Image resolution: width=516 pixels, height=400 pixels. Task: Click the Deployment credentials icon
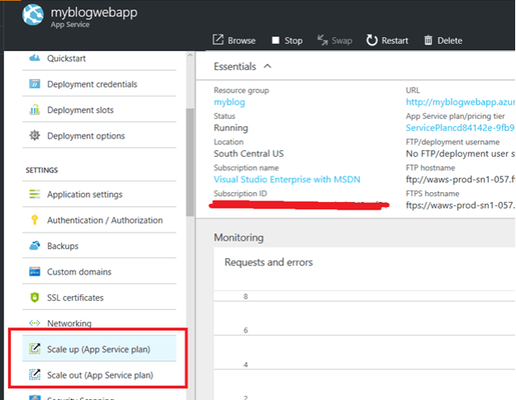pos(35,84)
